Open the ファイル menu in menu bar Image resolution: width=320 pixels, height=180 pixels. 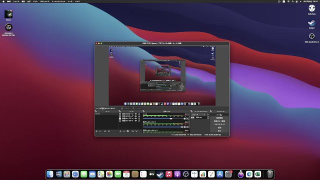pyautogui.click(x=16, y=1)
